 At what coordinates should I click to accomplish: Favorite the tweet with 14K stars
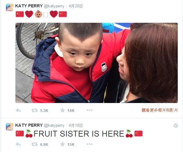(62, 110)
